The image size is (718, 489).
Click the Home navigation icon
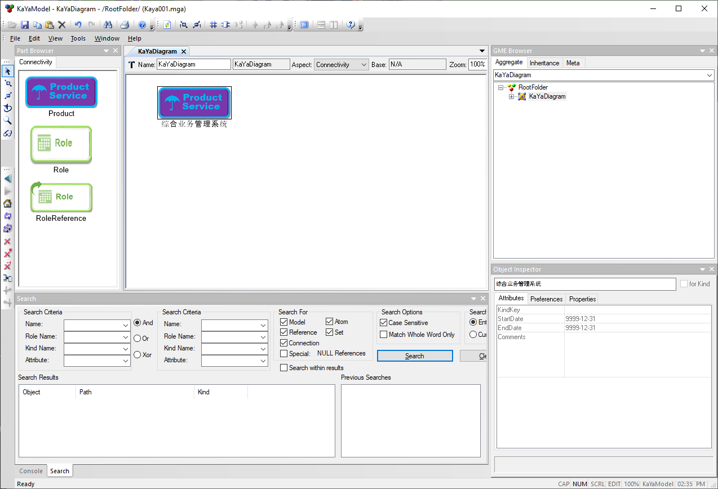click(7, 204)
